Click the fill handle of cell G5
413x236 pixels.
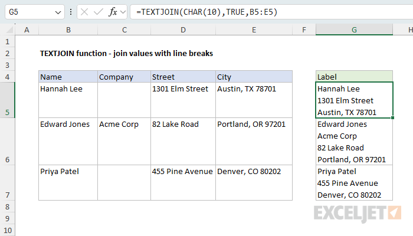tap(392, 118)
